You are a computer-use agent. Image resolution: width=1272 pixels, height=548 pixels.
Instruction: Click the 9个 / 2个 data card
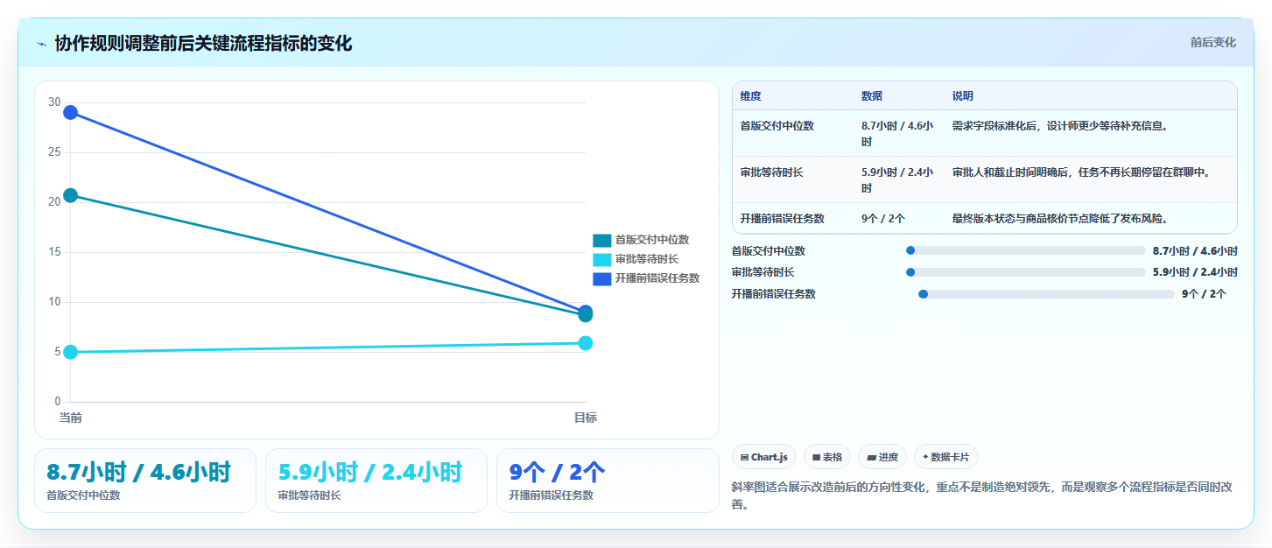coord(608,481)
